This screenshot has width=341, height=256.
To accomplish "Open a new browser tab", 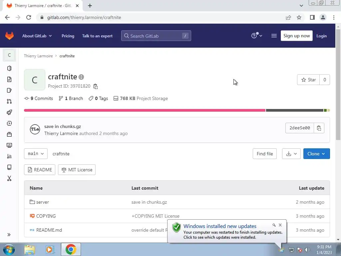I will point(90,6).
